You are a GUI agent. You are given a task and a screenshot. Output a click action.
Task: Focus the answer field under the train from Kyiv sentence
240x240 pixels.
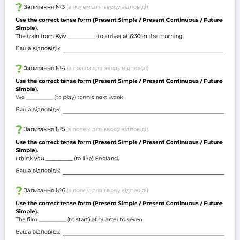pos(143,49)
